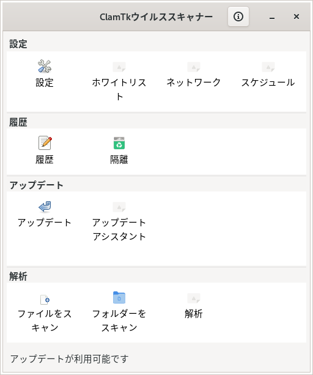Minimize the ClamTk window

click(272, 17)
